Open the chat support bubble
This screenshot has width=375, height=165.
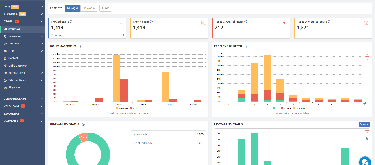click(x=365, y=161)
